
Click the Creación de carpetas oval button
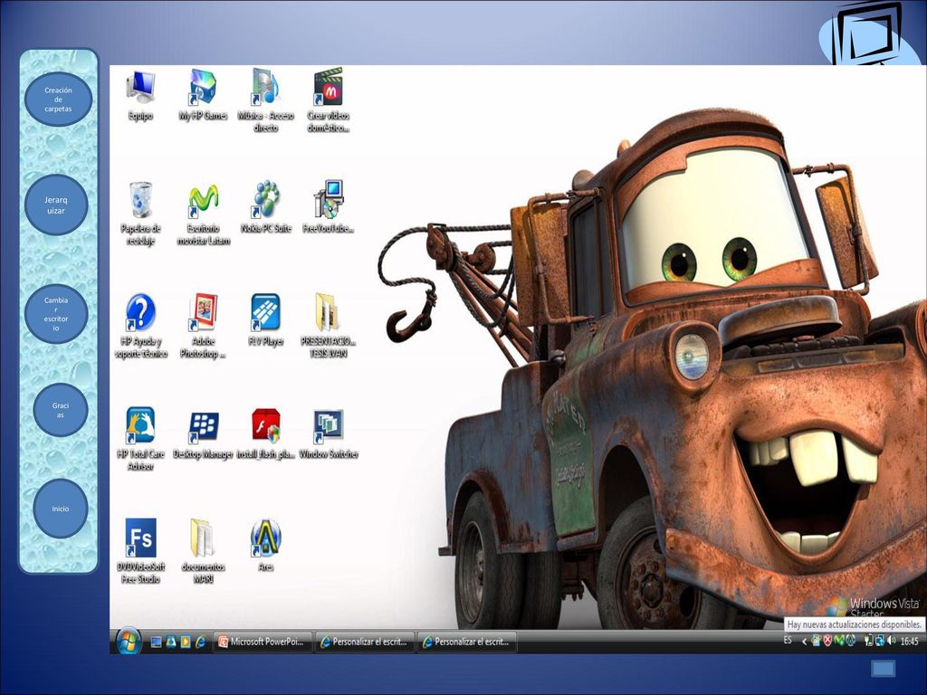coord(58,100)
